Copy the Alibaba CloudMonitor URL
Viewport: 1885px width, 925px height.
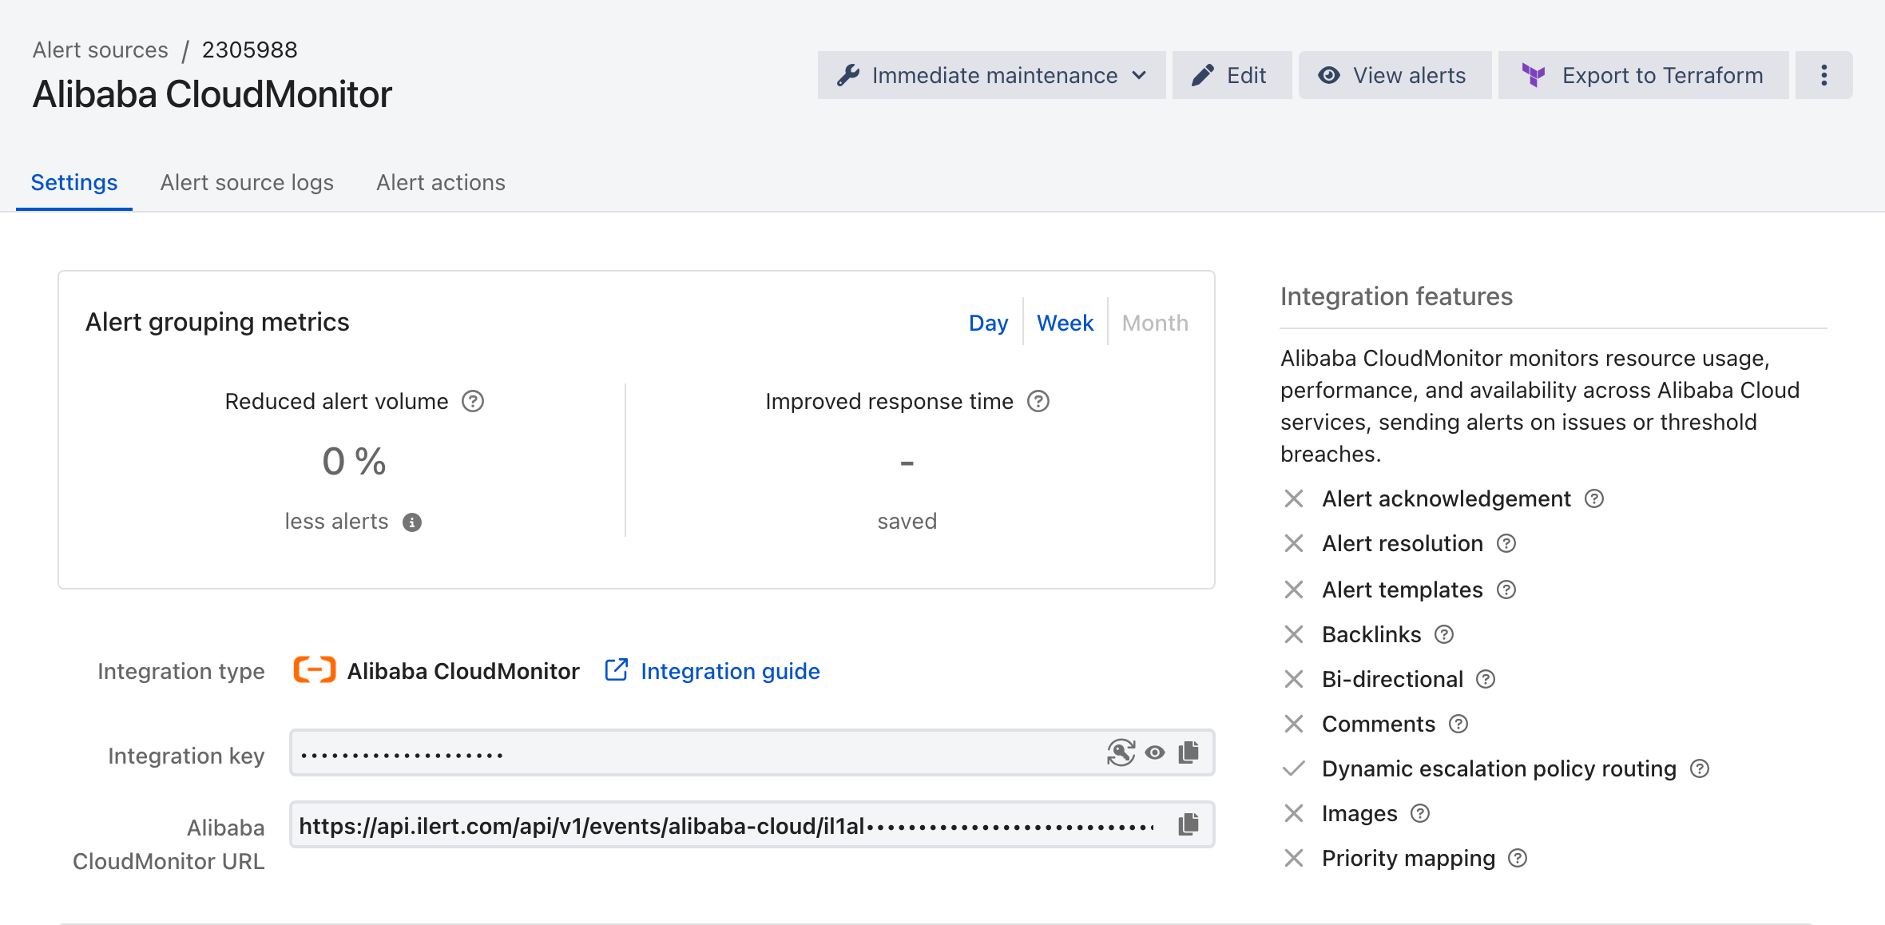(1189, 824)
